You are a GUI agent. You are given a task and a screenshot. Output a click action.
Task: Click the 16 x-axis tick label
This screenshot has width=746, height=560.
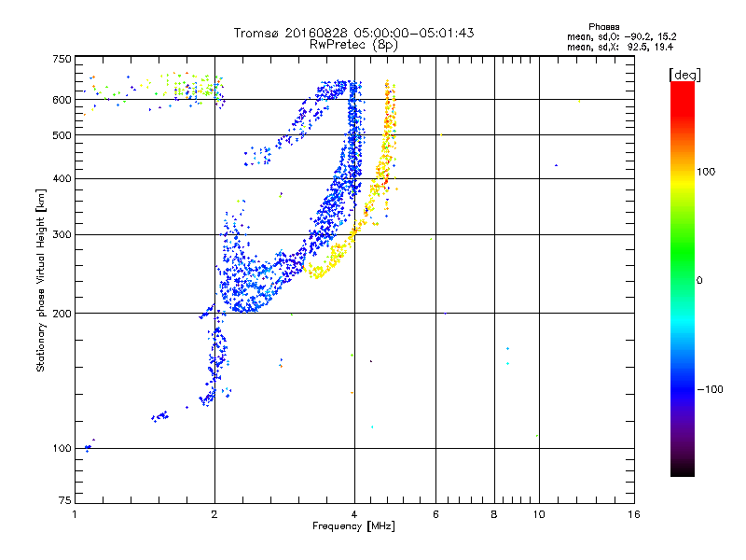coord(634,514)
